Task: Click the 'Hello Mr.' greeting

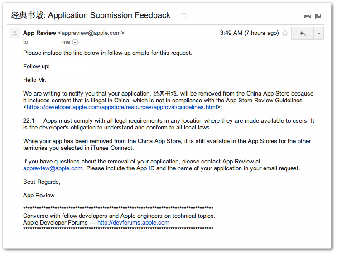Action: pos(34,80)
